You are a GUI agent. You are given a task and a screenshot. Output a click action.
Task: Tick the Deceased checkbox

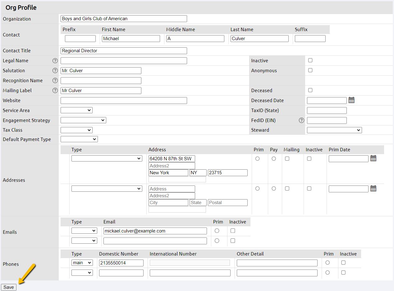pos(310,90)
